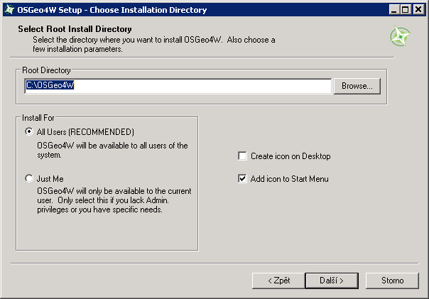Image resolution: width=429 pixels, height=299 pixels.
Task: Cancel setup with the Storno button
Action: click(392, 281)
